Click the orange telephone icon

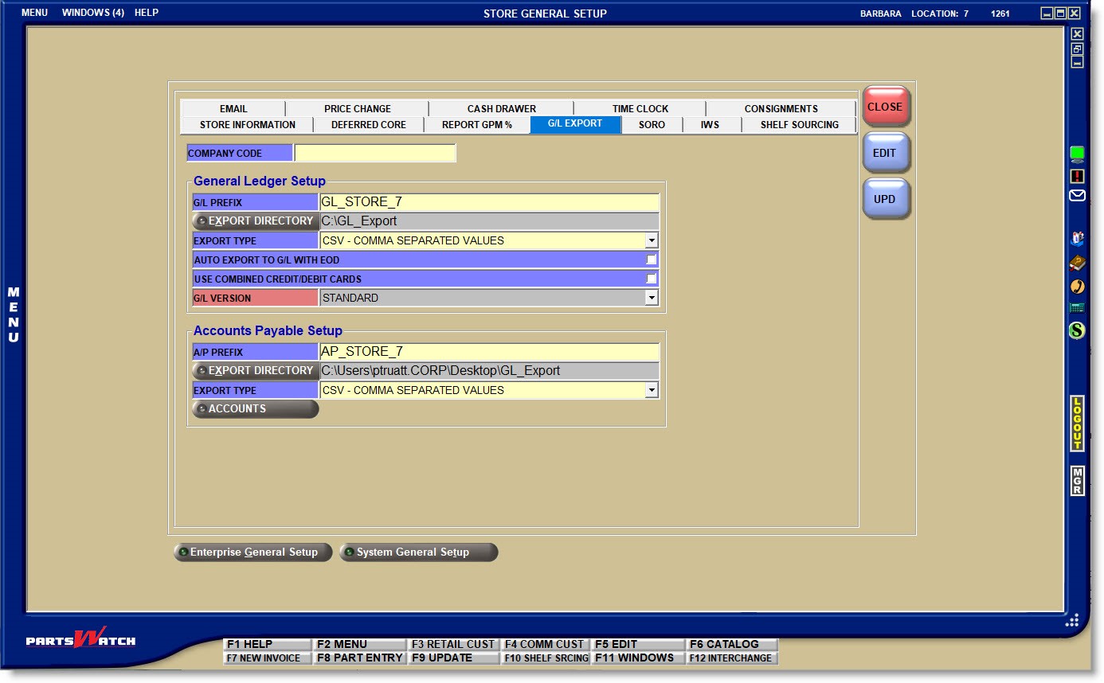[1077, 287]
